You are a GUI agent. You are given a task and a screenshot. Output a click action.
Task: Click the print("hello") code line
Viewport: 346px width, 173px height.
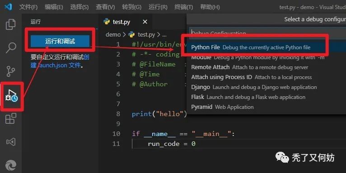(159, 114)
